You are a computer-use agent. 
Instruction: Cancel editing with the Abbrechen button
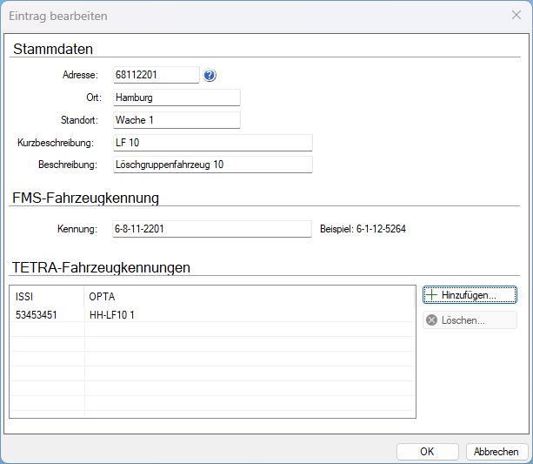496,452
